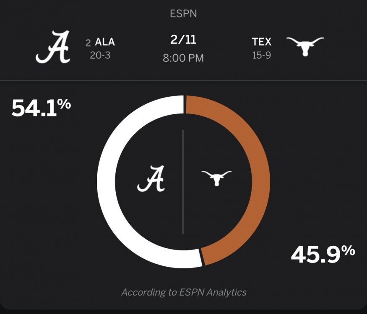
Task: Select the Longhorn logo inside the donut chart
Action: pyautogui.click(x=216, y=178)
